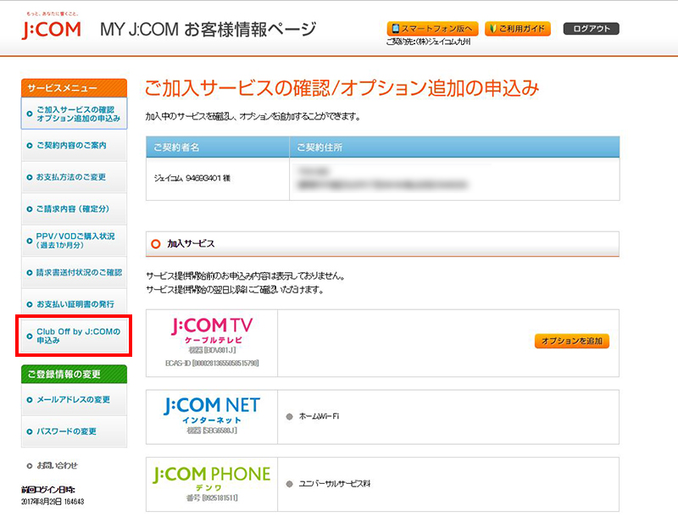Click the ログアウト button

[x=591, y=29]
